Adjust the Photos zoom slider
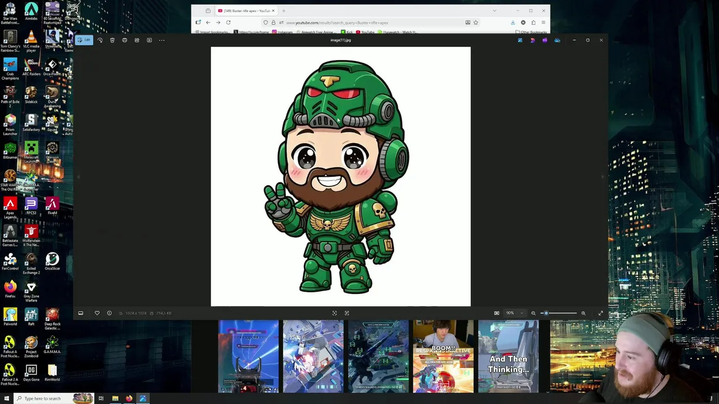This screenshot has width=719, height=404. point(558,313)
